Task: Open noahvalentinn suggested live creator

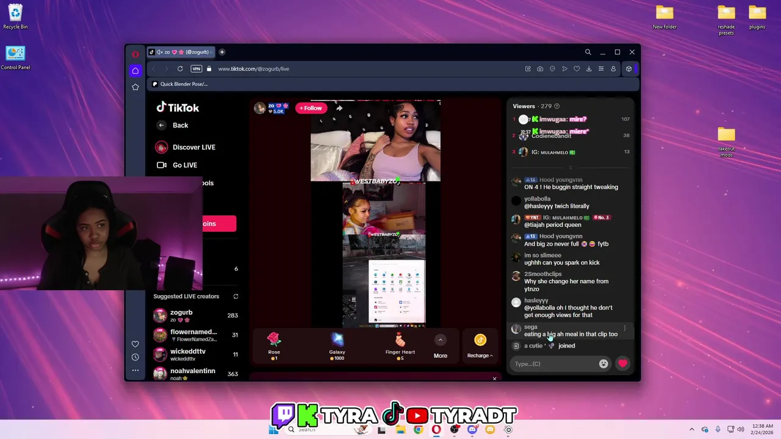Action: (x=196, y=374)
